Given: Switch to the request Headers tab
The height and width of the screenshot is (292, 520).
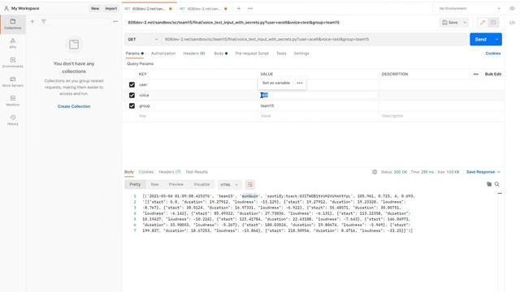Looking at the screenshot, I should (194, 54).
